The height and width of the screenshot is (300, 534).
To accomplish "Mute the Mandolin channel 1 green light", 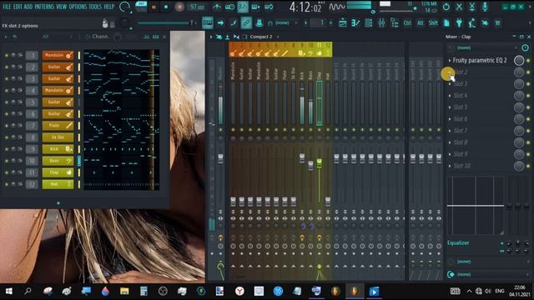I will (6, 55).
